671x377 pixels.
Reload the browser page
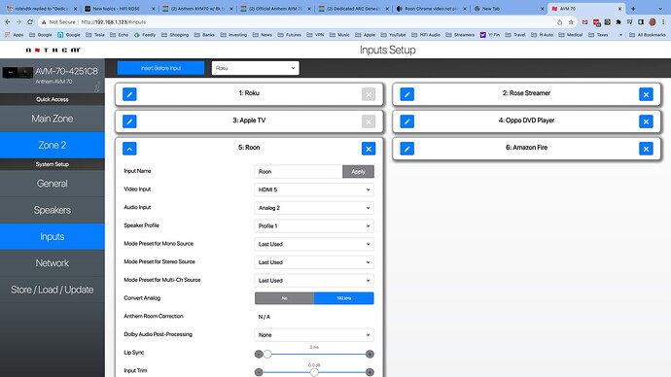(30, 21)
